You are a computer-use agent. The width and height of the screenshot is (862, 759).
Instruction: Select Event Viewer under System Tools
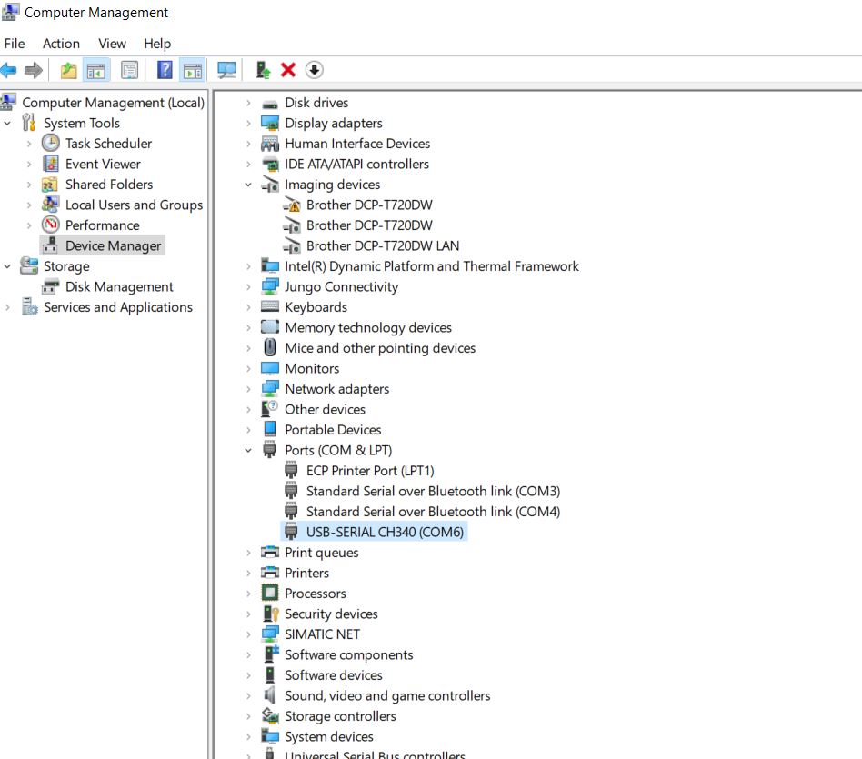[103, 165]
